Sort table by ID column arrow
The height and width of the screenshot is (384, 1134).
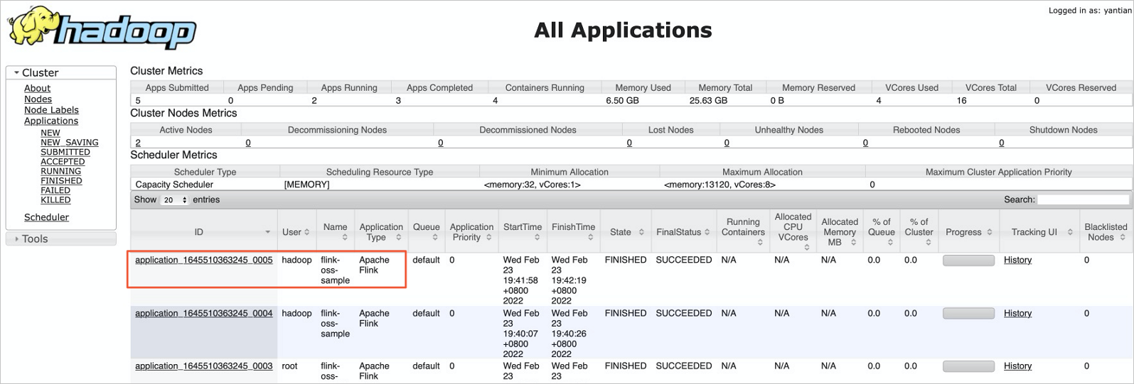(x=267, y=232)
